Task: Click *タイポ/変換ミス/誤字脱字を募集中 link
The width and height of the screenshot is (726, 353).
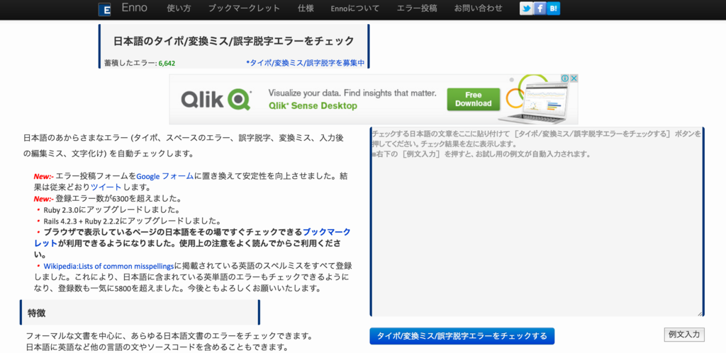Action: point(305,63)
